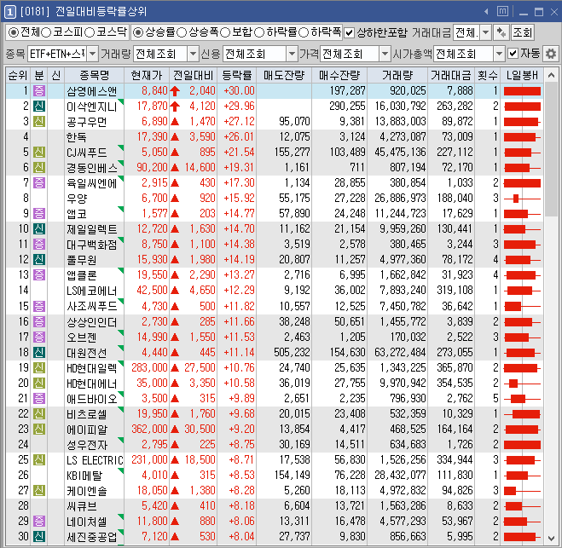Open the 종목 ETF+ETN dropdown
Image resolution: width=562 pixels, height=548 pixels.
(x=92, y=54)
